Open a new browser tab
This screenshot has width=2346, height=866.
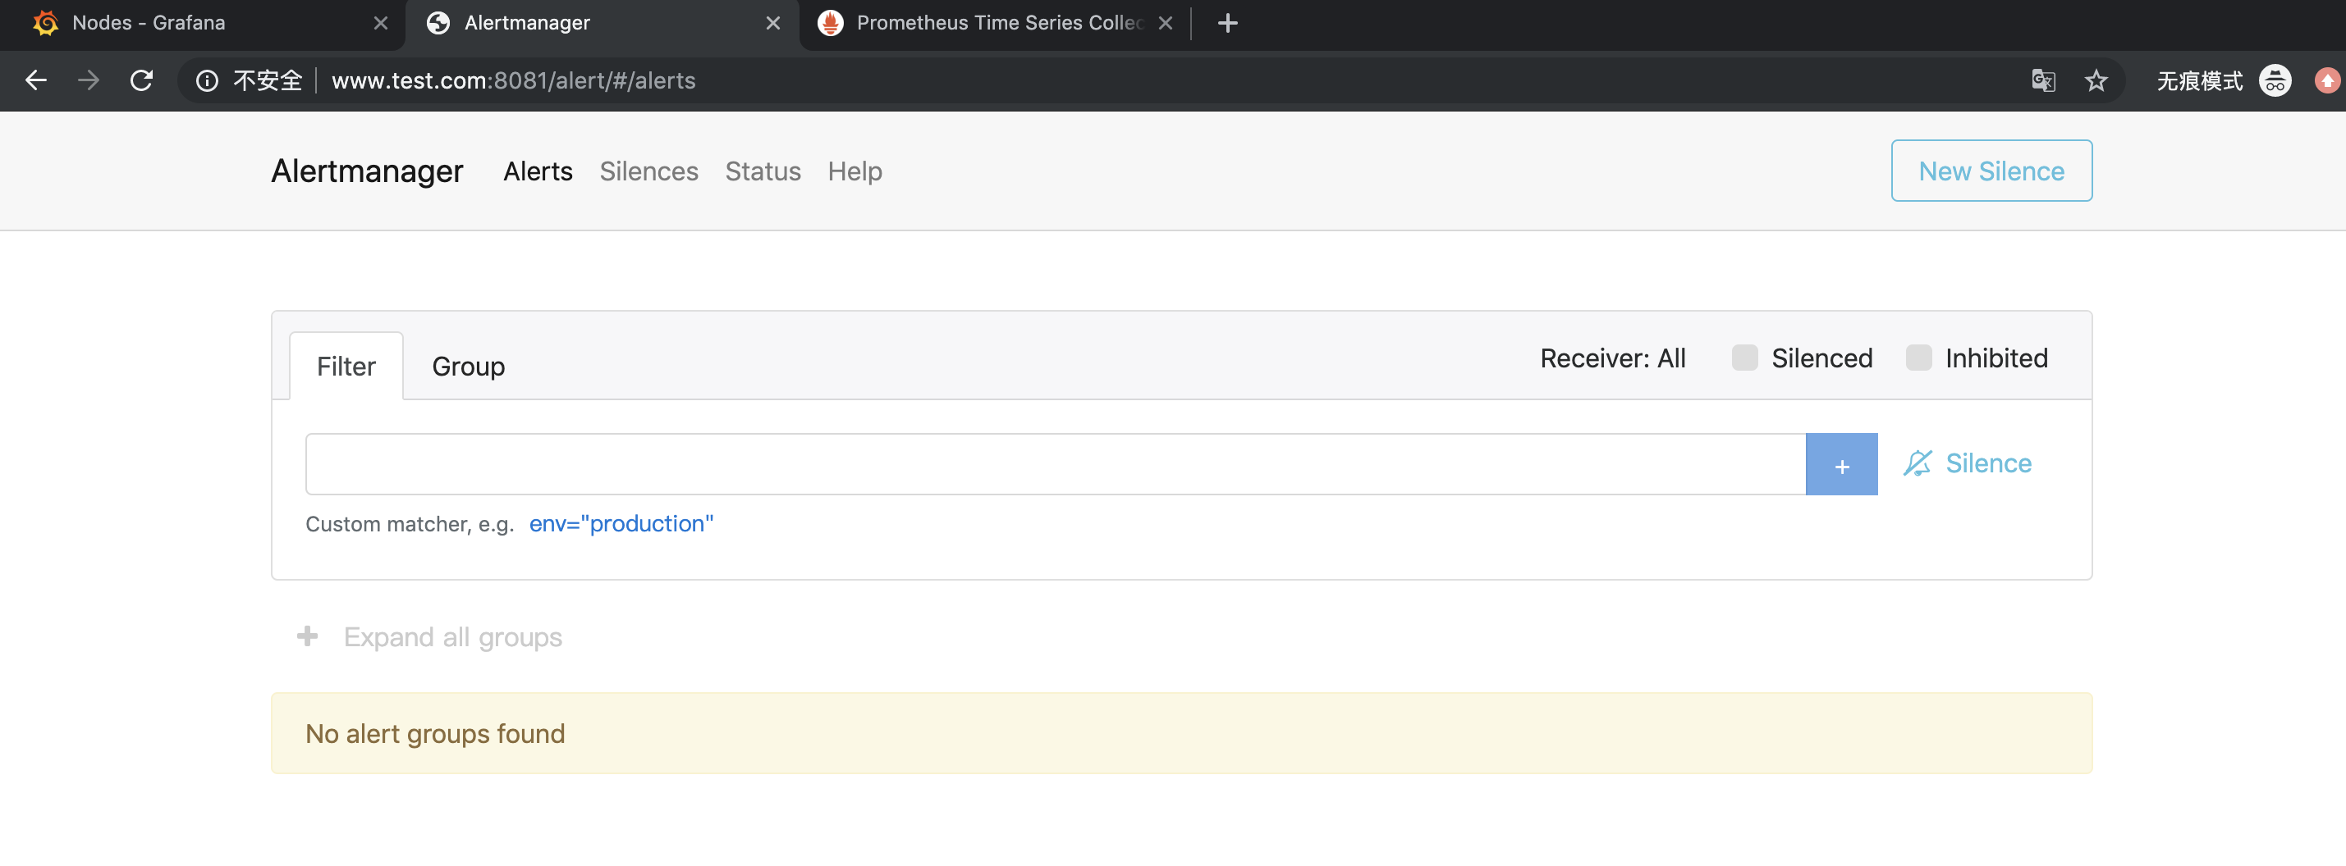[1226, 23]
